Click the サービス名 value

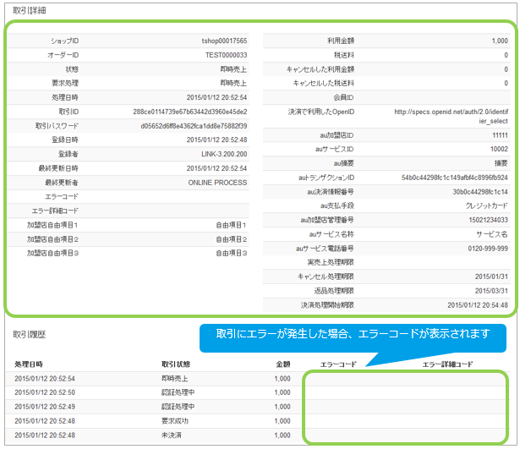point(492,234)
